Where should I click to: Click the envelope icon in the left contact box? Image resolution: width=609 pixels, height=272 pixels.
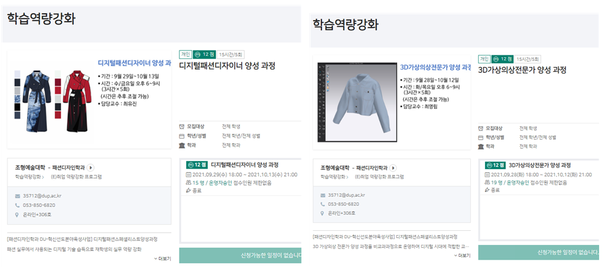point(18,196)
